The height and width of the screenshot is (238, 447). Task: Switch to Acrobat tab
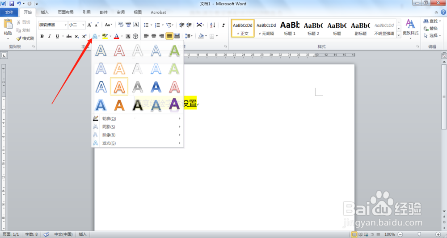pyautogui.click(x=158, y=12)
